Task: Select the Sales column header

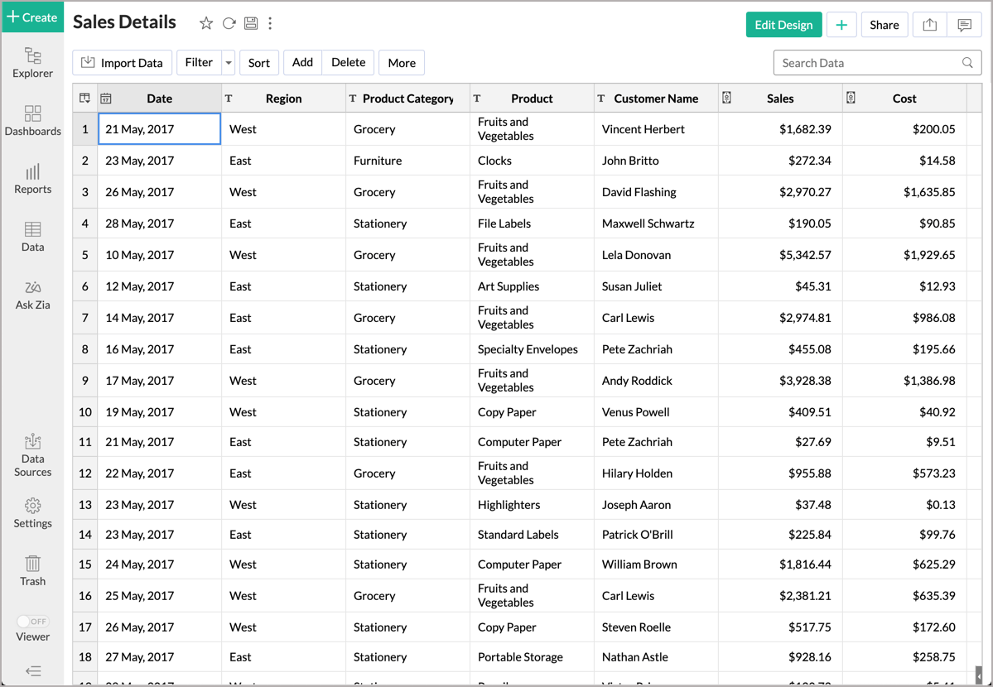Action: 780,98
